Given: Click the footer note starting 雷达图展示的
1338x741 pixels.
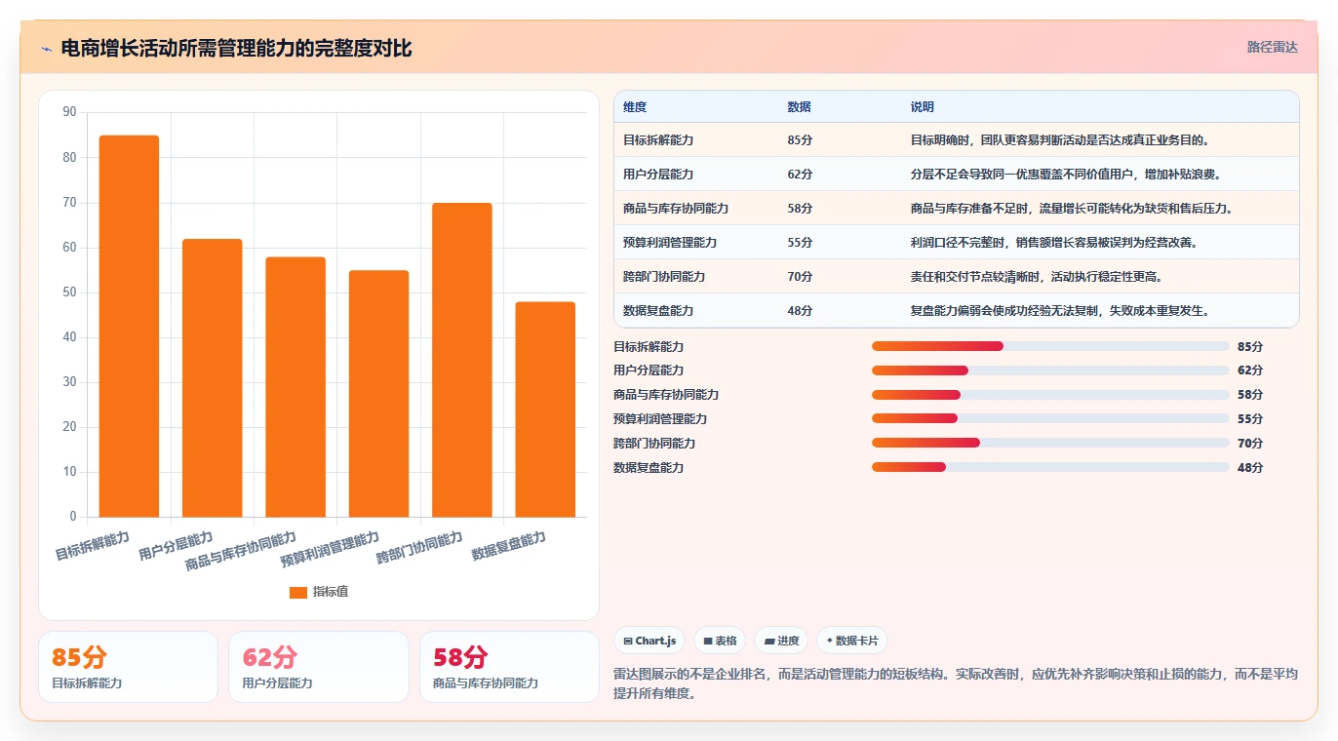Looking at the screenshot, I should (956, 683).
